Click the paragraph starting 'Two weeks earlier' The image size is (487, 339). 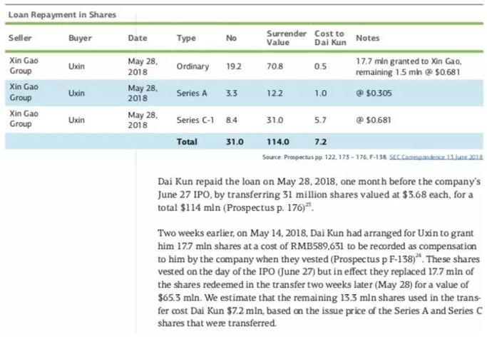319,278
